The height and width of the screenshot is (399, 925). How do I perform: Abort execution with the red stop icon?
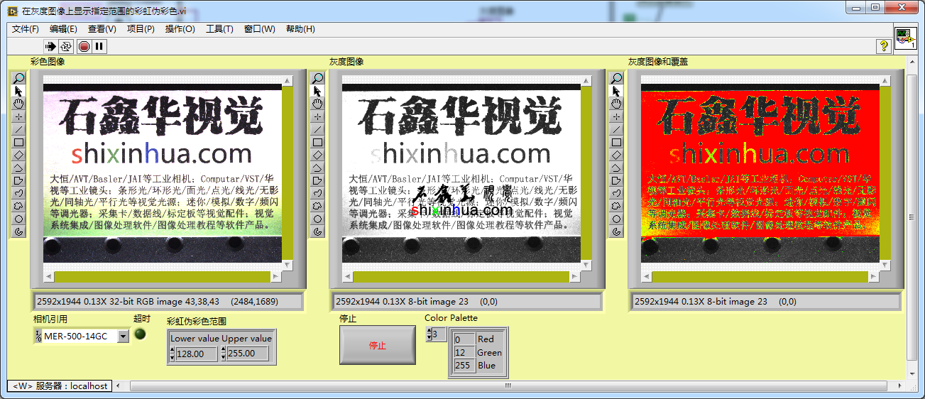[84, 46]
